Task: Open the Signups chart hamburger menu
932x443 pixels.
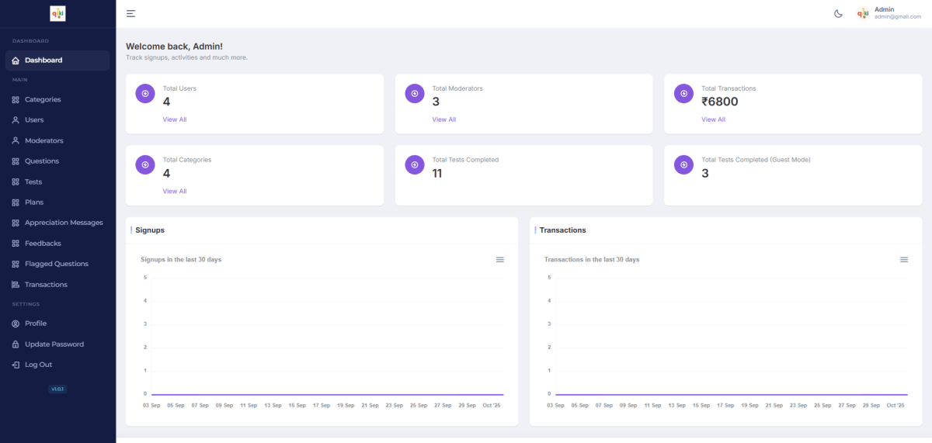Action: 500,259
